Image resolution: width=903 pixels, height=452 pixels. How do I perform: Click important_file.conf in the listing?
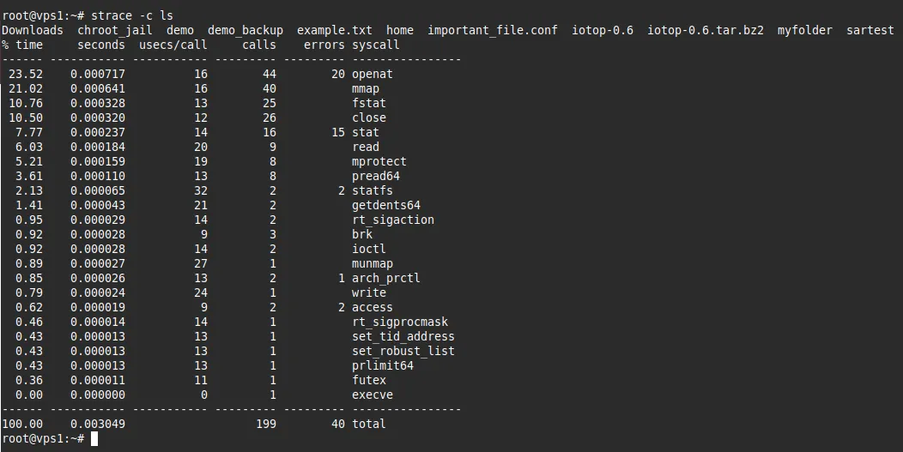coord(492,30)
